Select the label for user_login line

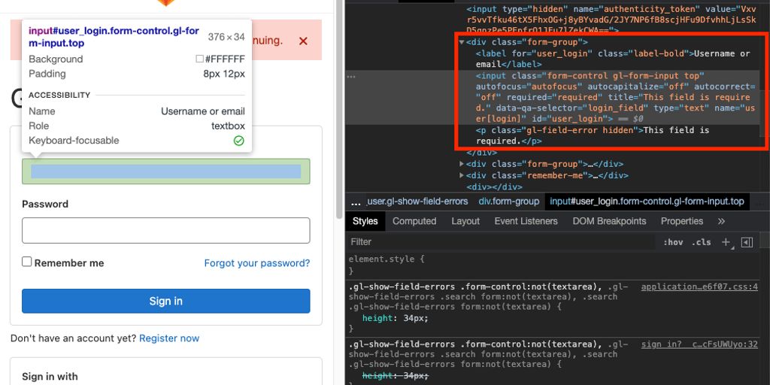coord(612,59)
